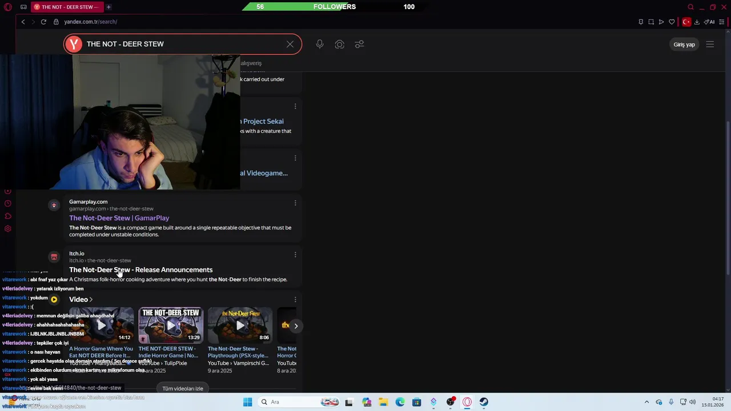
Task: Open the Windows Start menu
Action: [x=247, y=402]
